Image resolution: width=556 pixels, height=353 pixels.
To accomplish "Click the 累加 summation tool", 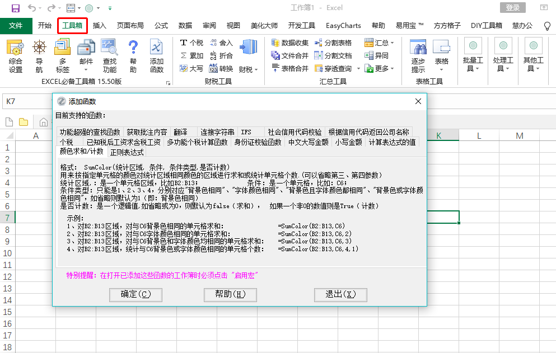I will [191, 55].
